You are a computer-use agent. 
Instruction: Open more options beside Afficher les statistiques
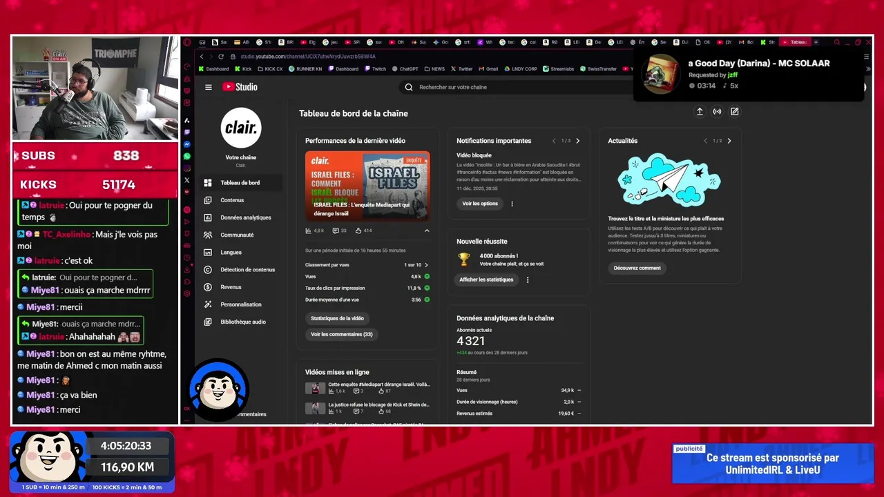click(528, 280)
